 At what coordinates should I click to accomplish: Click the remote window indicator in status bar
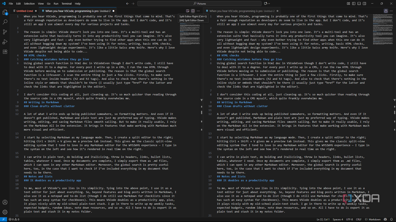tap(3, 219)
